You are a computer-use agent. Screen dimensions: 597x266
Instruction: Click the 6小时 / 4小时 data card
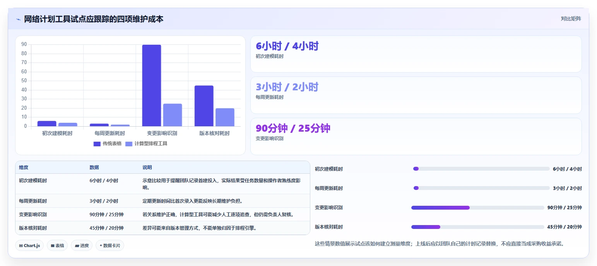(416, 54)
